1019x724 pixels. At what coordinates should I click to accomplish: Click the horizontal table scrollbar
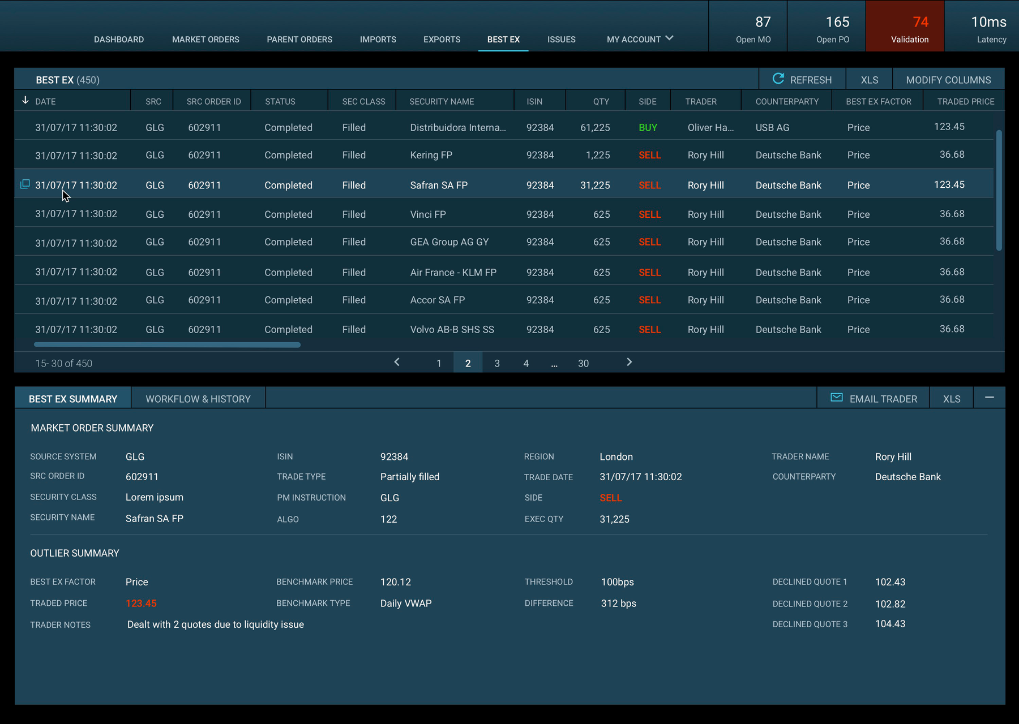(167, 344)
